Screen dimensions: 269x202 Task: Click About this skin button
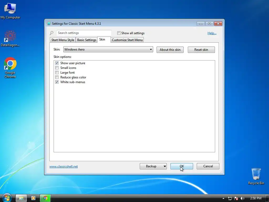(x=170, y=50)
